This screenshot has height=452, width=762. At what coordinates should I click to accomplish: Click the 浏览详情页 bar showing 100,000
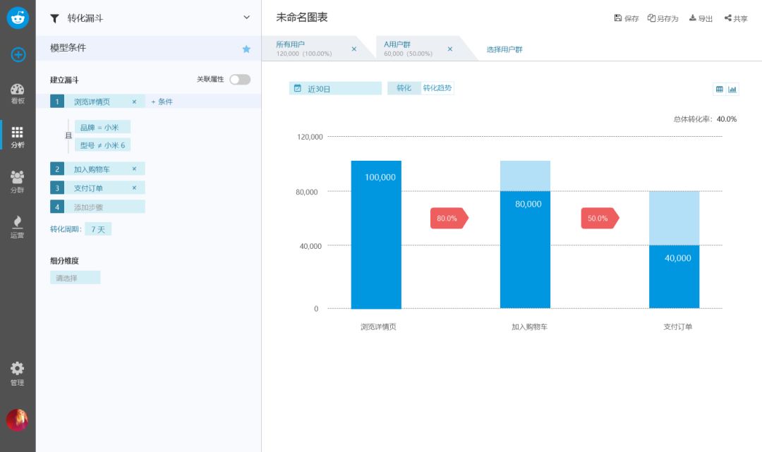(x=376, y=235)
